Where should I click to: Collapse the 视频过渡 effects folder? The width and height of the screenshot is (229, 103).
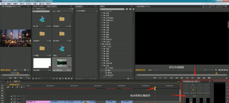(101, 44)
